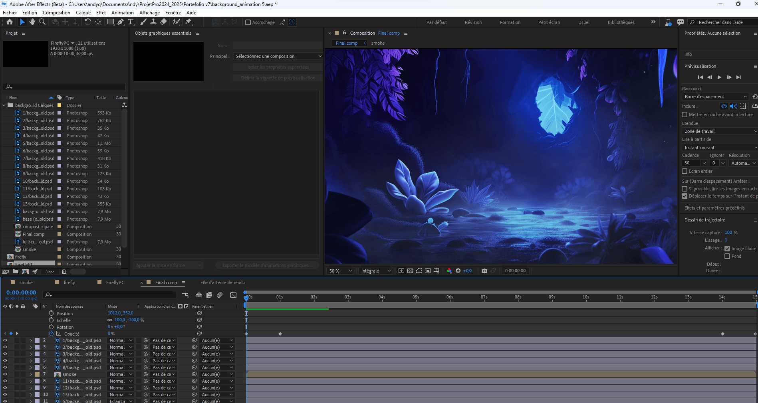Select the Hand tool in toolbar
Image resolution: width=758 pixels, height=403 pixels.
[x=32, y=22]
